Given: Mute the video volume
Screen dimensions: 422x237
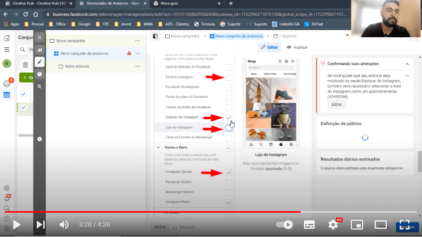Looking at the screenshot, I should (64, 225).
